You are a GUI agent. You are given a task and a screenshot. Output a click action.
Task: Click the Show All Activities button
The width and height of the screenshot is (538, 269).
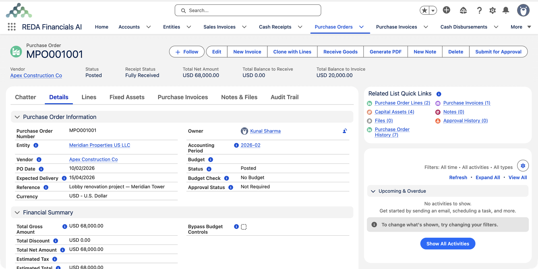coord(448,244)
